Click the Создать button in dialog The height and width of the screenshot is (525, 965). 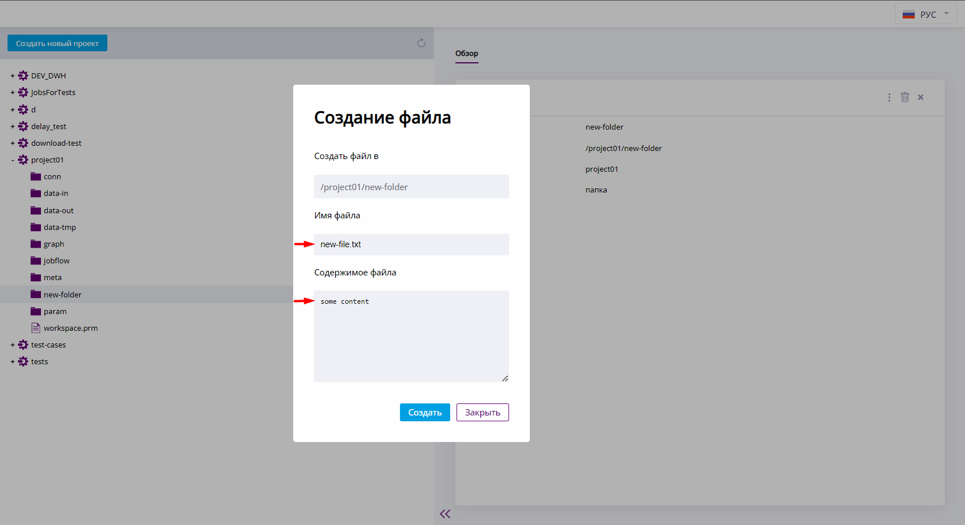pos(425,413)
